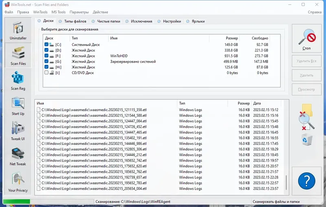Switch to the Типы файлов tab
Image resolution: width=326 pixels, height=207 pixels.
click(x=73, y=21)
